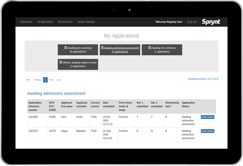The height and width of the screenshot is (166, 243).
Task: Open Awaiting 2nd reference tile
Action: pyautogui.click(x=162, y=50)
